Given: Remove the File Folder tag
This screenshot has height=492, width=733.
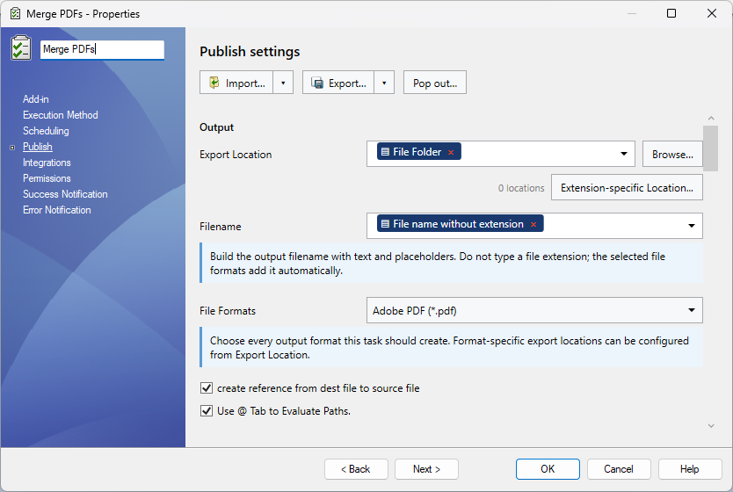Looking at the screenshot, I should (451, 152).
